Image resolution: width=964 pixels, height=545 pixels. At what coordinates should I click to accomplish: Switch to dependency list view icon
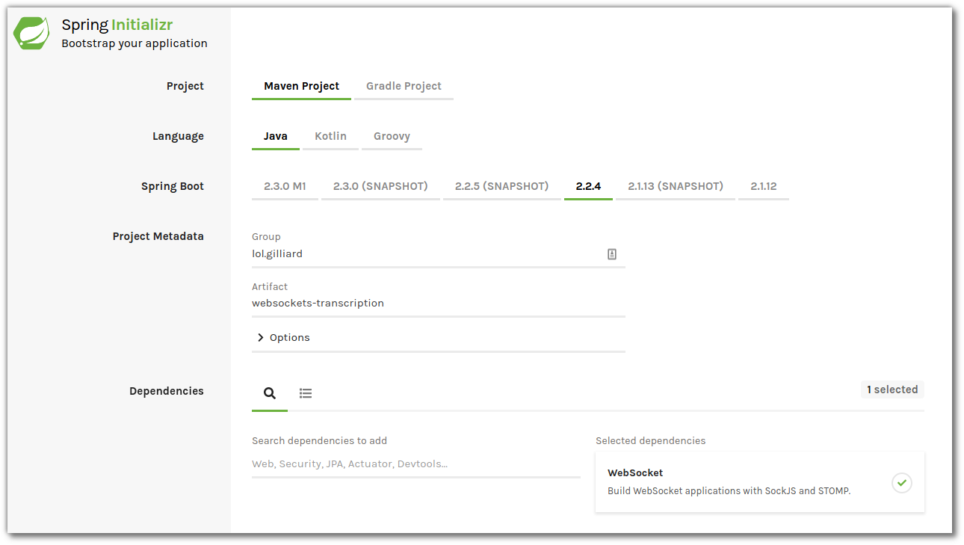(306, 392)
